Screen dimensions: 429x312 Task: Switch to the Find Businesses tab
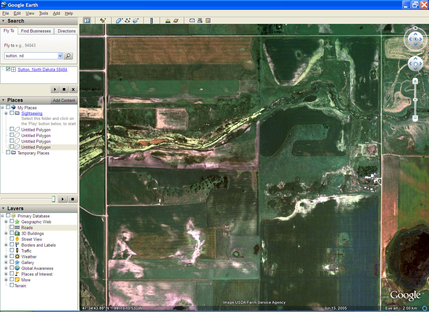[36, 31]
